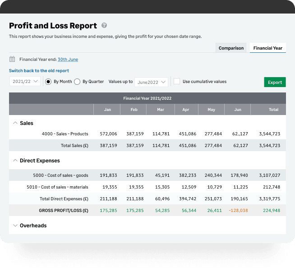Click the help question mark icon

tap(104, 25)
